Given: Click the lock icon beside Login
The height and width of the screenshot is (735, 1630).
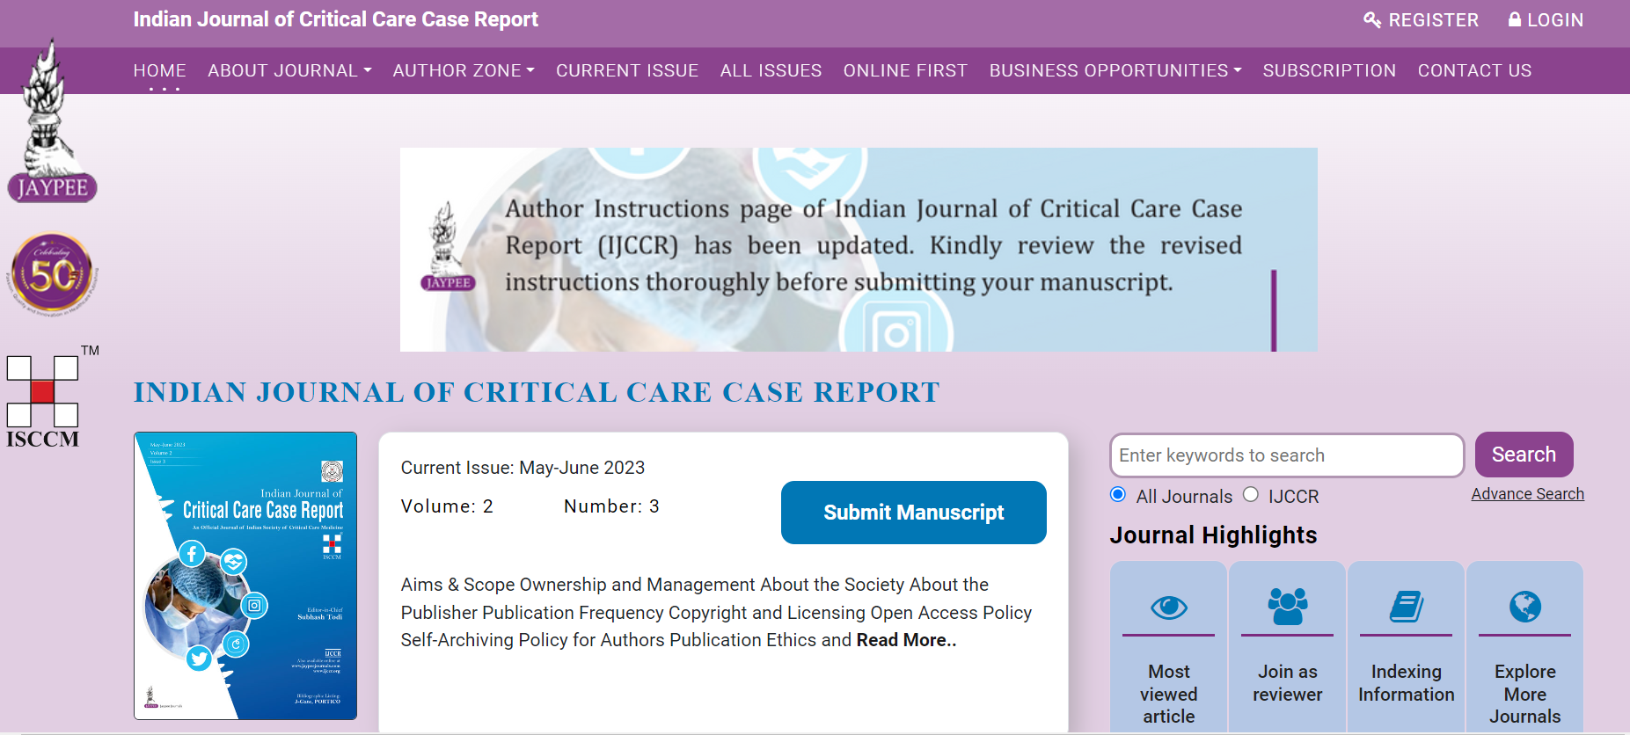Looking at the screenshot, I should [1515, 19].
